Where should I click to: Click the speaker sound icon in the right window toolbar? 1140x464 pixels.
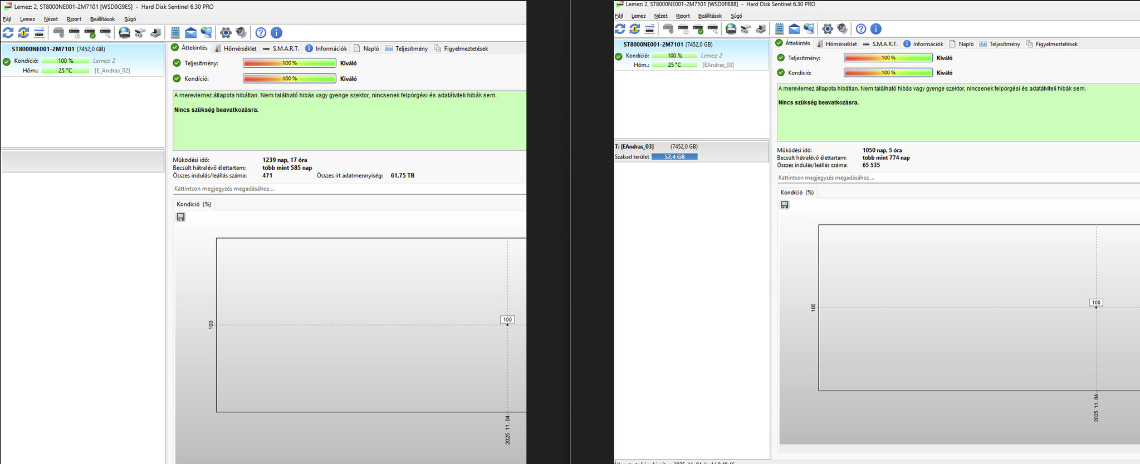coord(843,28)
